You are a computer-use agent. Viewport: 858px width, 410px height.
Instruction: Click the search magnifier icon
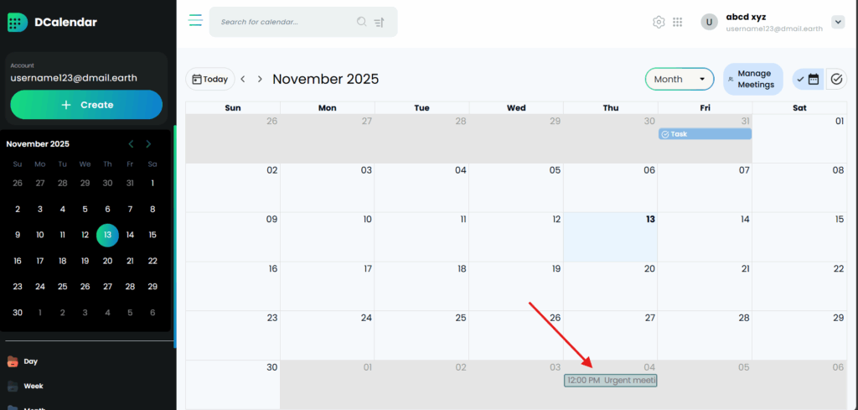pos(361,22)
